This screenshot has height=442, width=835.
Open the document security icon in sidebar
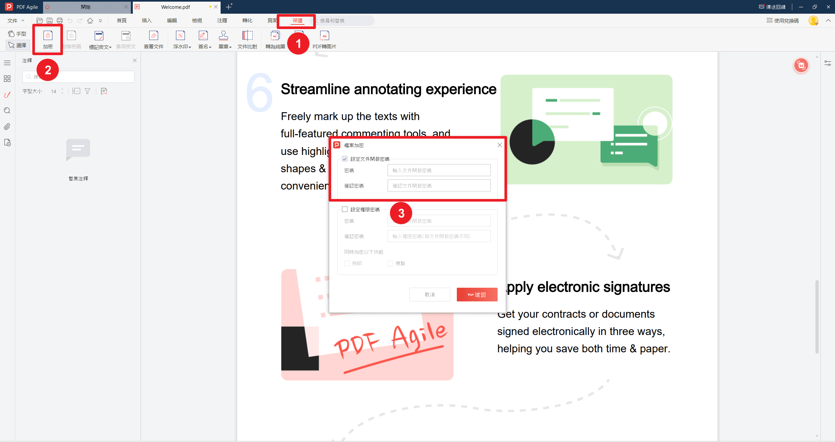[7, 143]
